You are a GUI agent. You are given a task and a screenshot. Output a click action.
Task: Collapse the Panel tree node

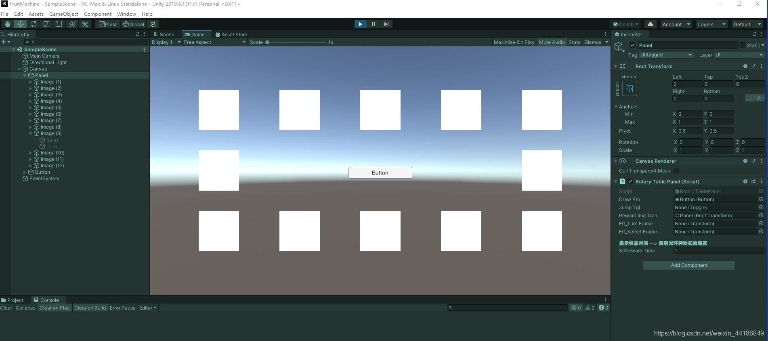click(x=25, y=75)
